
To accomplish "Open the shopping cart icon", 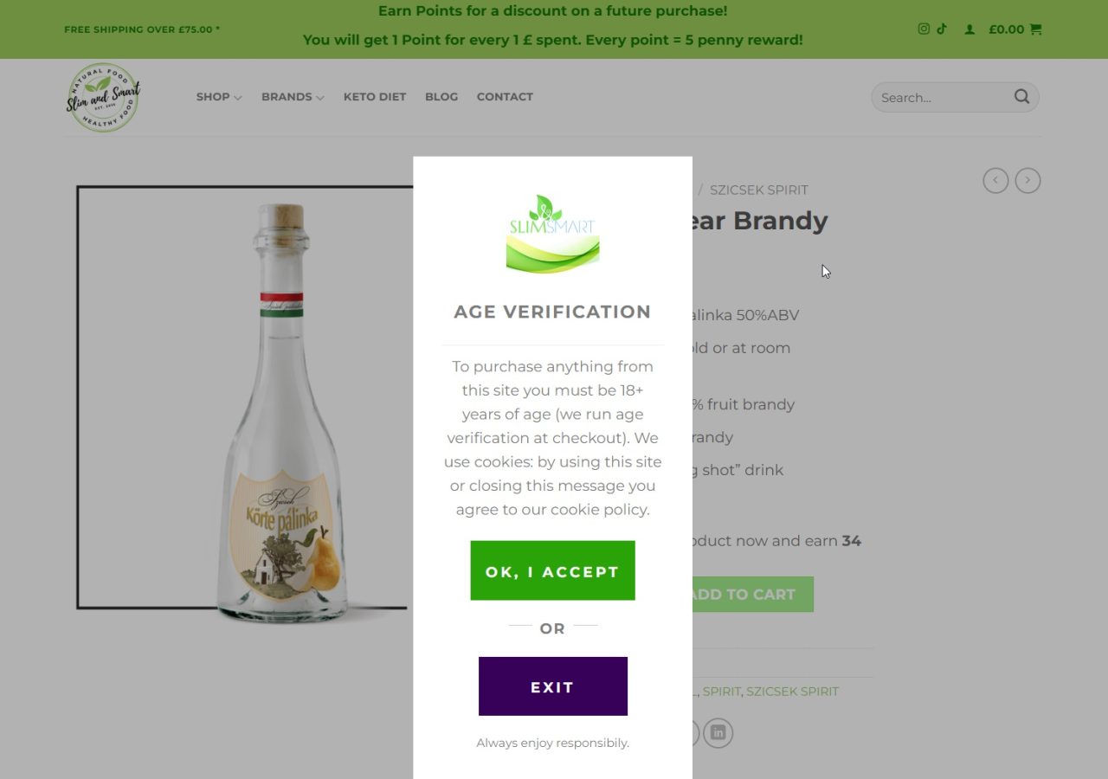I will pos(1036,29).
